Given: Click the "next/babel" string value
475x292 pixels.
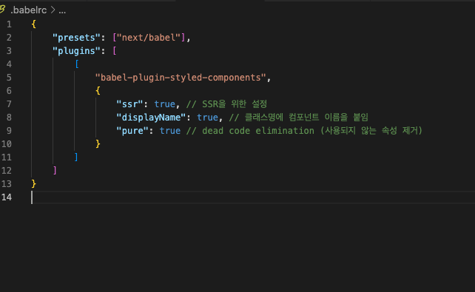Looking at the screenshot, I should pyautogui.click(x=149, y=38).
